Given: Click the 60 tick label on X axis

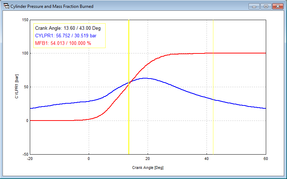Looking at the screenshot, I should (x=266, y=159).
